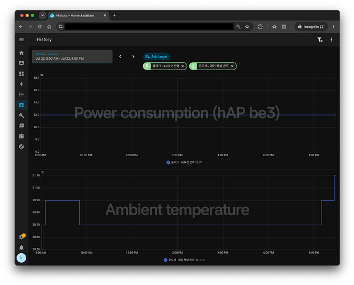Click the AUX 2 power entity chip
354x285 pixels.
[x=165, y=66]
